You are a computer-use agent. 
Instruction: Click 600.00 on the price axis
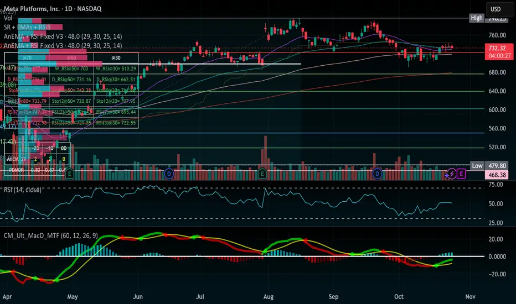[497, 110]
